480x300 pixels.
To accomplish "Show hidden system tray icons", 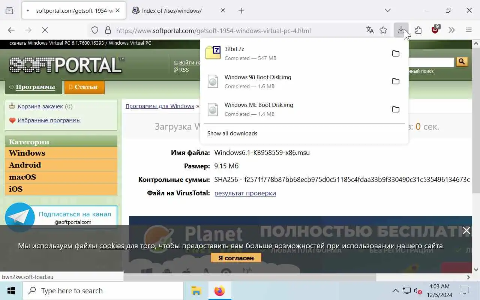I will (x=395, y=291).
